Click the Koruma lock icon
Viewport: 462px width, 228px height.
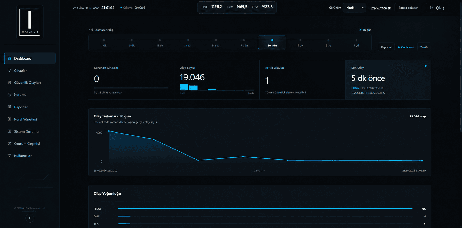click(9, 94)
